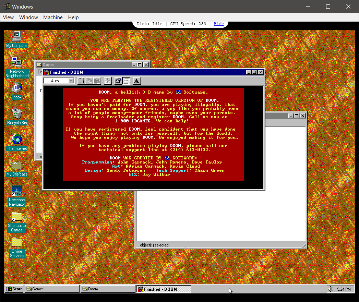This screenshot has width=359, height=302.
Task: Toggle the Background toolbar button
Action: (x=126, y=81)
